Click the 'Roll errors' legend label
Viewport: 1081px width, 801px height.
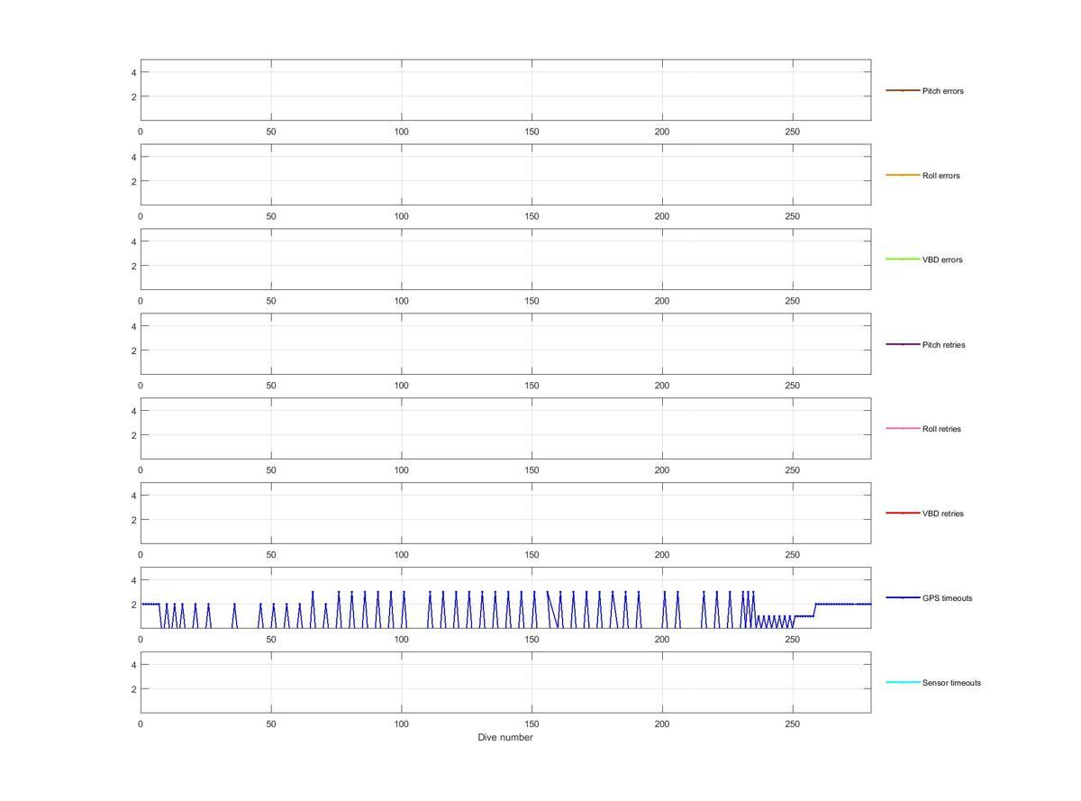tap(940, 176)
